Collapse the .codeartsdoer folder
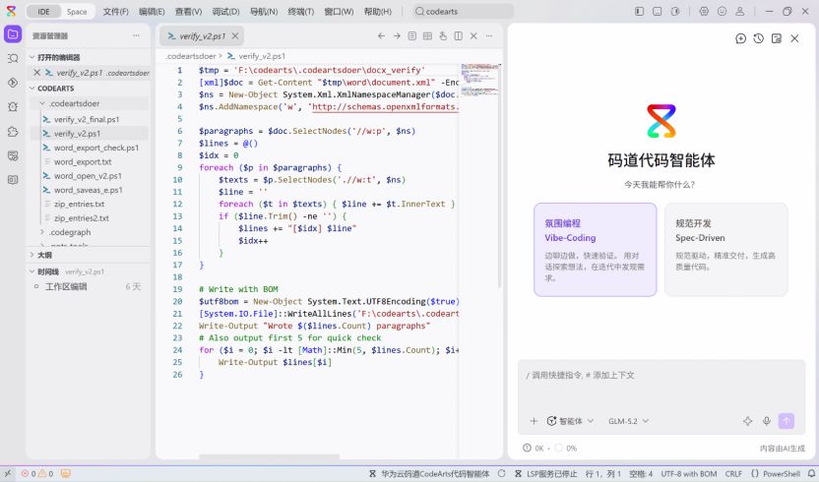The image size is (819, 482). tap(74, 103)
